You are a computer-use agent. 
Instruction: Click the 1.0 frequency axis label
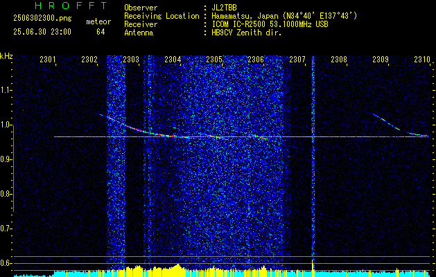pyautogui.click(x=6, y=125)
